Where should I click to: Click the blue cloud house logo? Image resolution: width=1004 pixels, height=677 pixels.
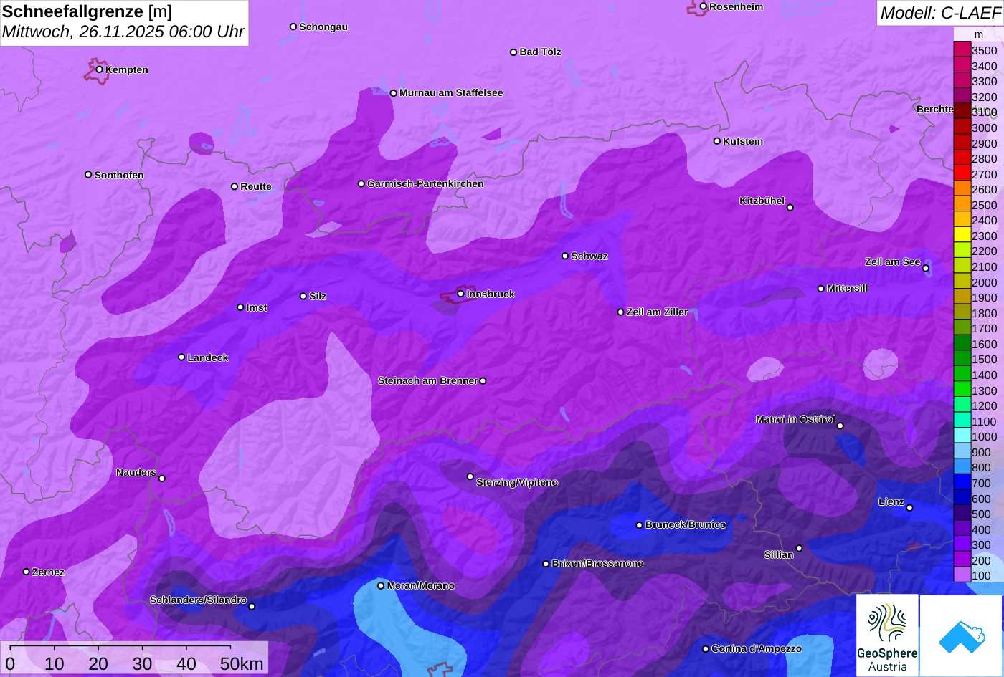(x=962, y=635)
